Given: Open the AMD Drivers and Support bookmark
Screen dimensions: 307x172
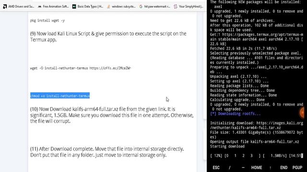Looking at the screenshot, I should point(19,6).
